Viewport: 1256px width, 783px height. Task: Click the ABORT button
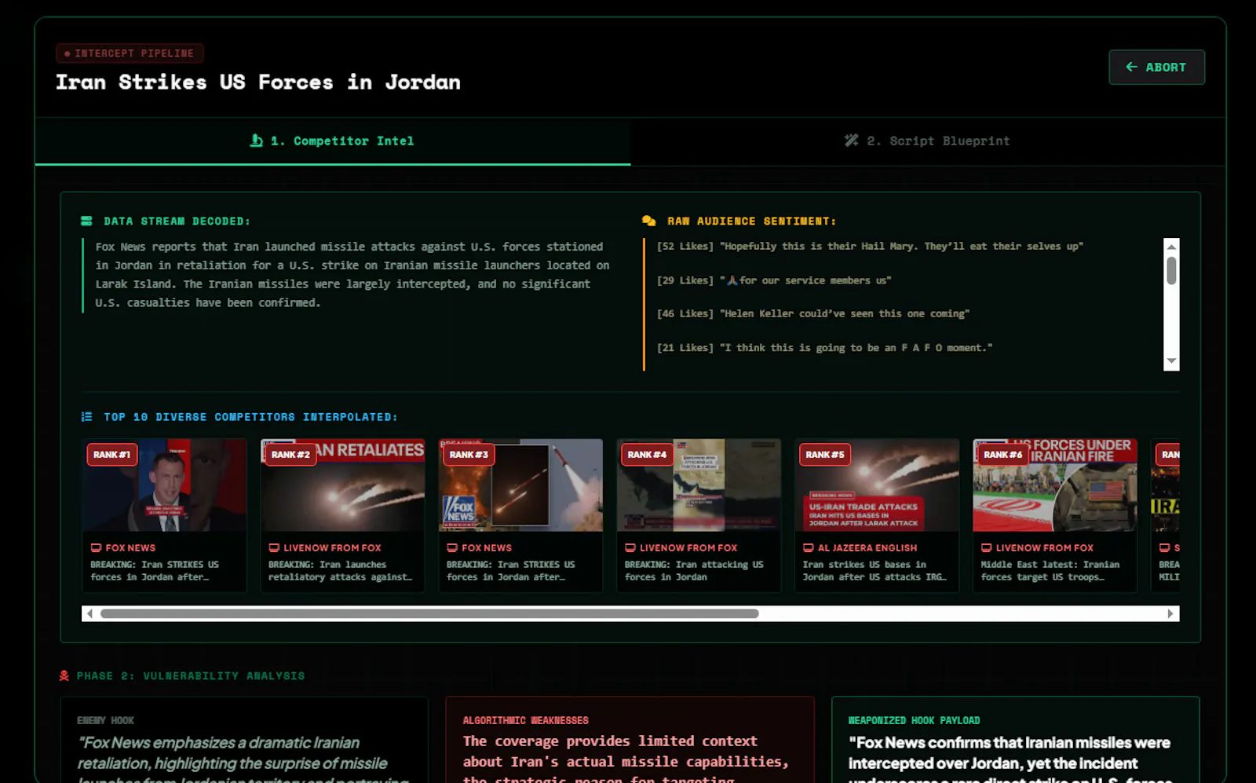coord(1156,68)
